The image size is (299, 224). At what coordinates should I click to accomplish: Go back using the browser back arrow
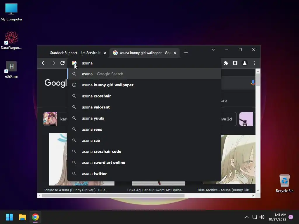(x=44, y=63)
